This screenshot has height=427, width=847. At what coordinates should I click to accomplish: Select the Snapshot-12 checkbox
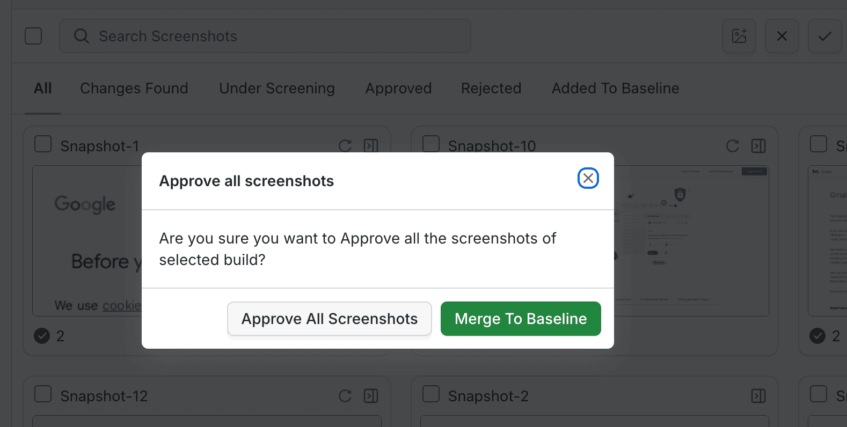click(43, 394)
